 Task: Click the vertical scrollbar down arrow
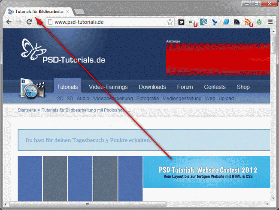click(273, 198)
